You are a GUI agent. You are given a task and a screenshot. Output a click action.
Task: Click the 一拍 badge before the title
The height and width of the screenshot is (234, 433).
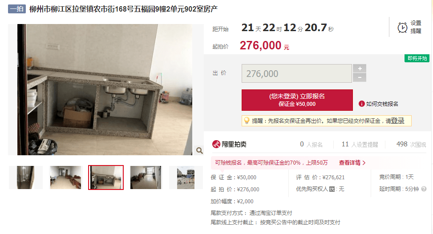point(17,9)
